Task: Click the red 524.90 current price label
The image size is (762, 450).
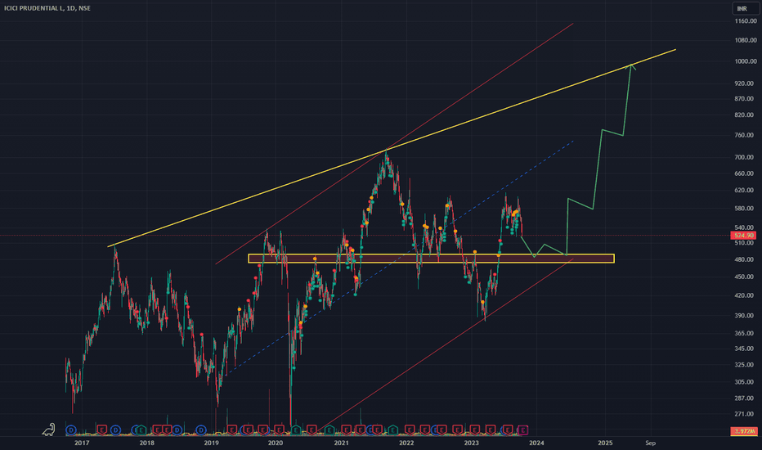Action: [743, 236]
